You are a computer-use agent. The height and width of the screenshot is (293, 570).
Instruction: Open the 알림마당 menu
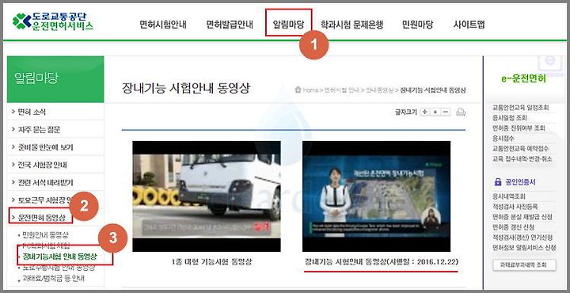tap(288, 25)
